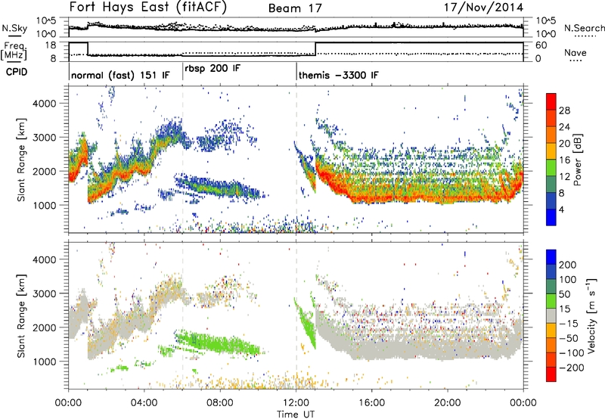Click the "Beam 17" label
605x419 pixels.
295,8
